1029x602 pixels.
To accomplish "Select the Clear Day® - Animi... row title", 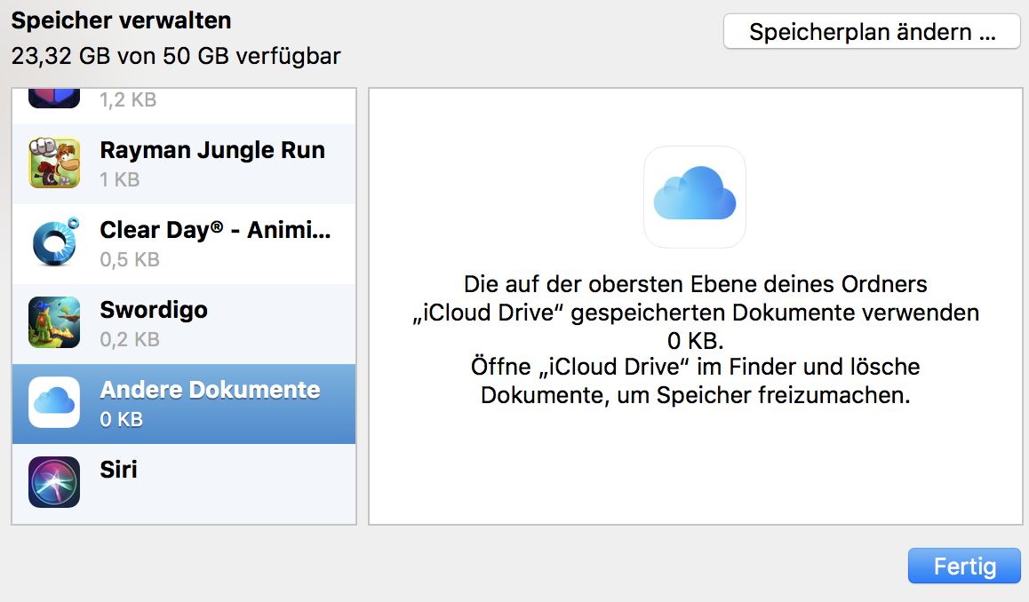I will 215,230.
